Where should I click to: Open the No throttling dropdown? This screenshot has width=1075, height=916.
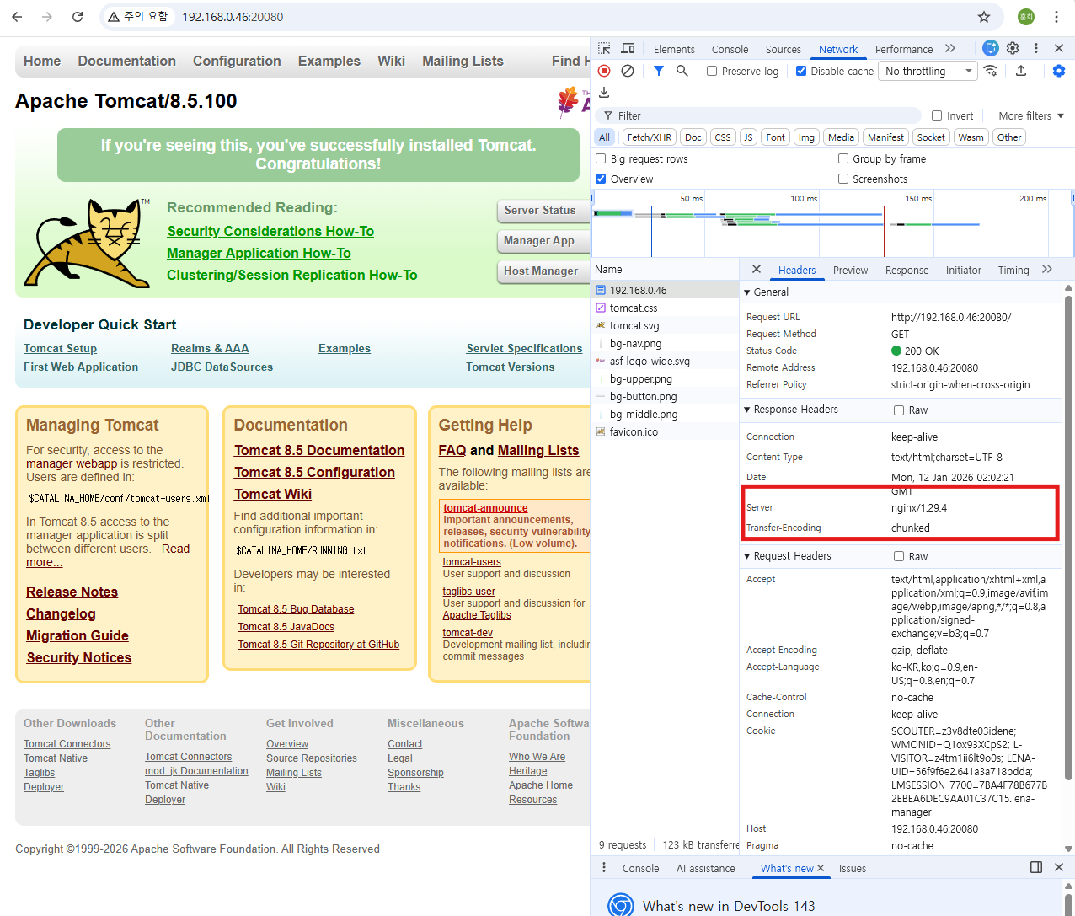click(x=928, y=71)
